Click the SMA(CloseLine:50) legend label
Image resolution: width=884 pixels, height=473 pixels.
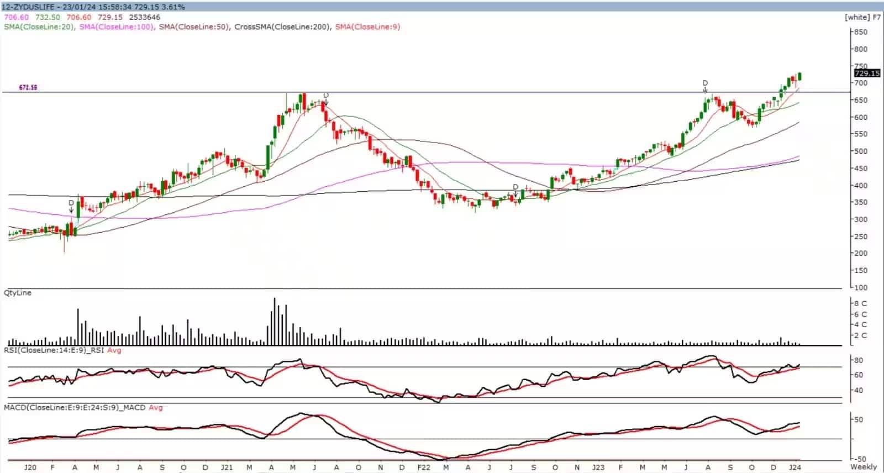point(194,27)
